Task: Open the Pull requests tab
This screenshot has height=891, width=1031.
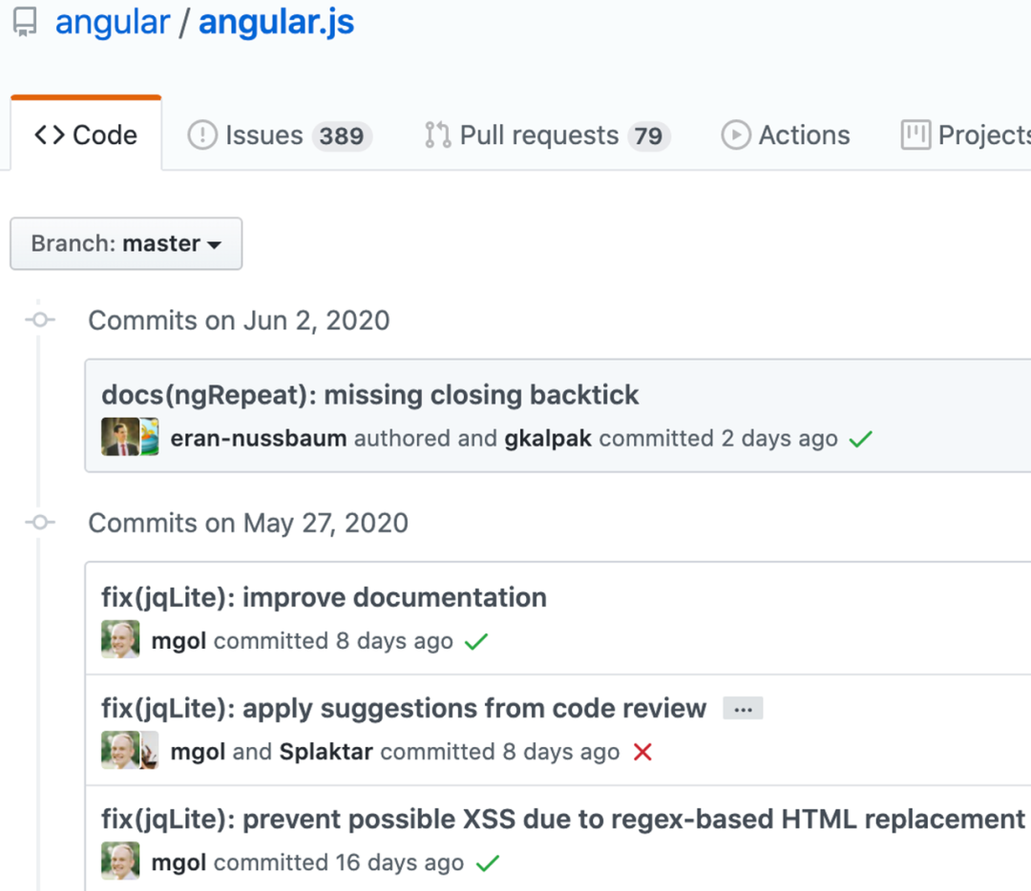Action: point(547,135)
